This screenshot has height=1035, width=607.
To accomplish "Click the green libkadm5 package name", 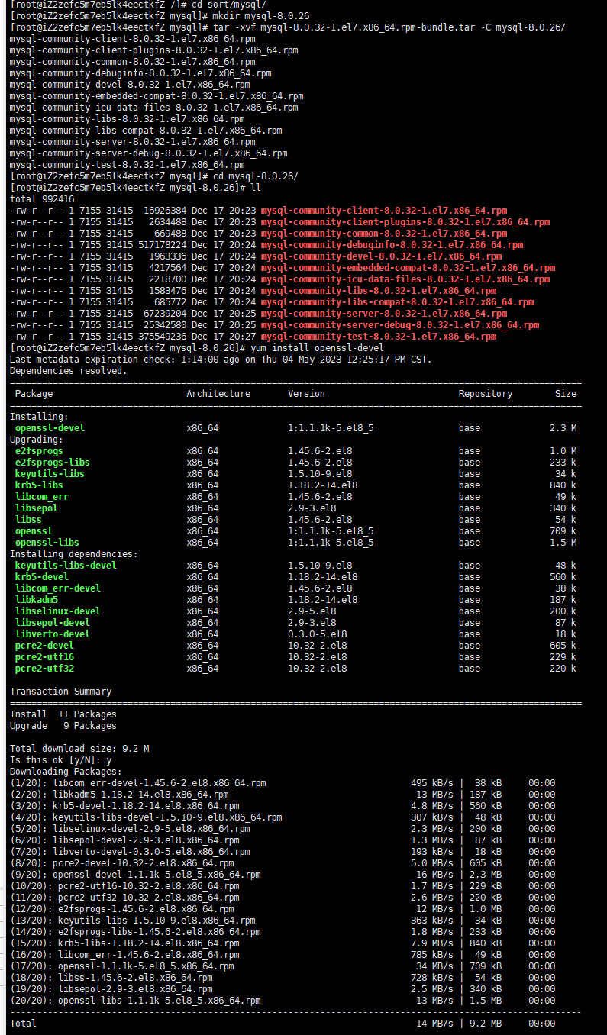I will pyautogui.click(x=37, y=600).
